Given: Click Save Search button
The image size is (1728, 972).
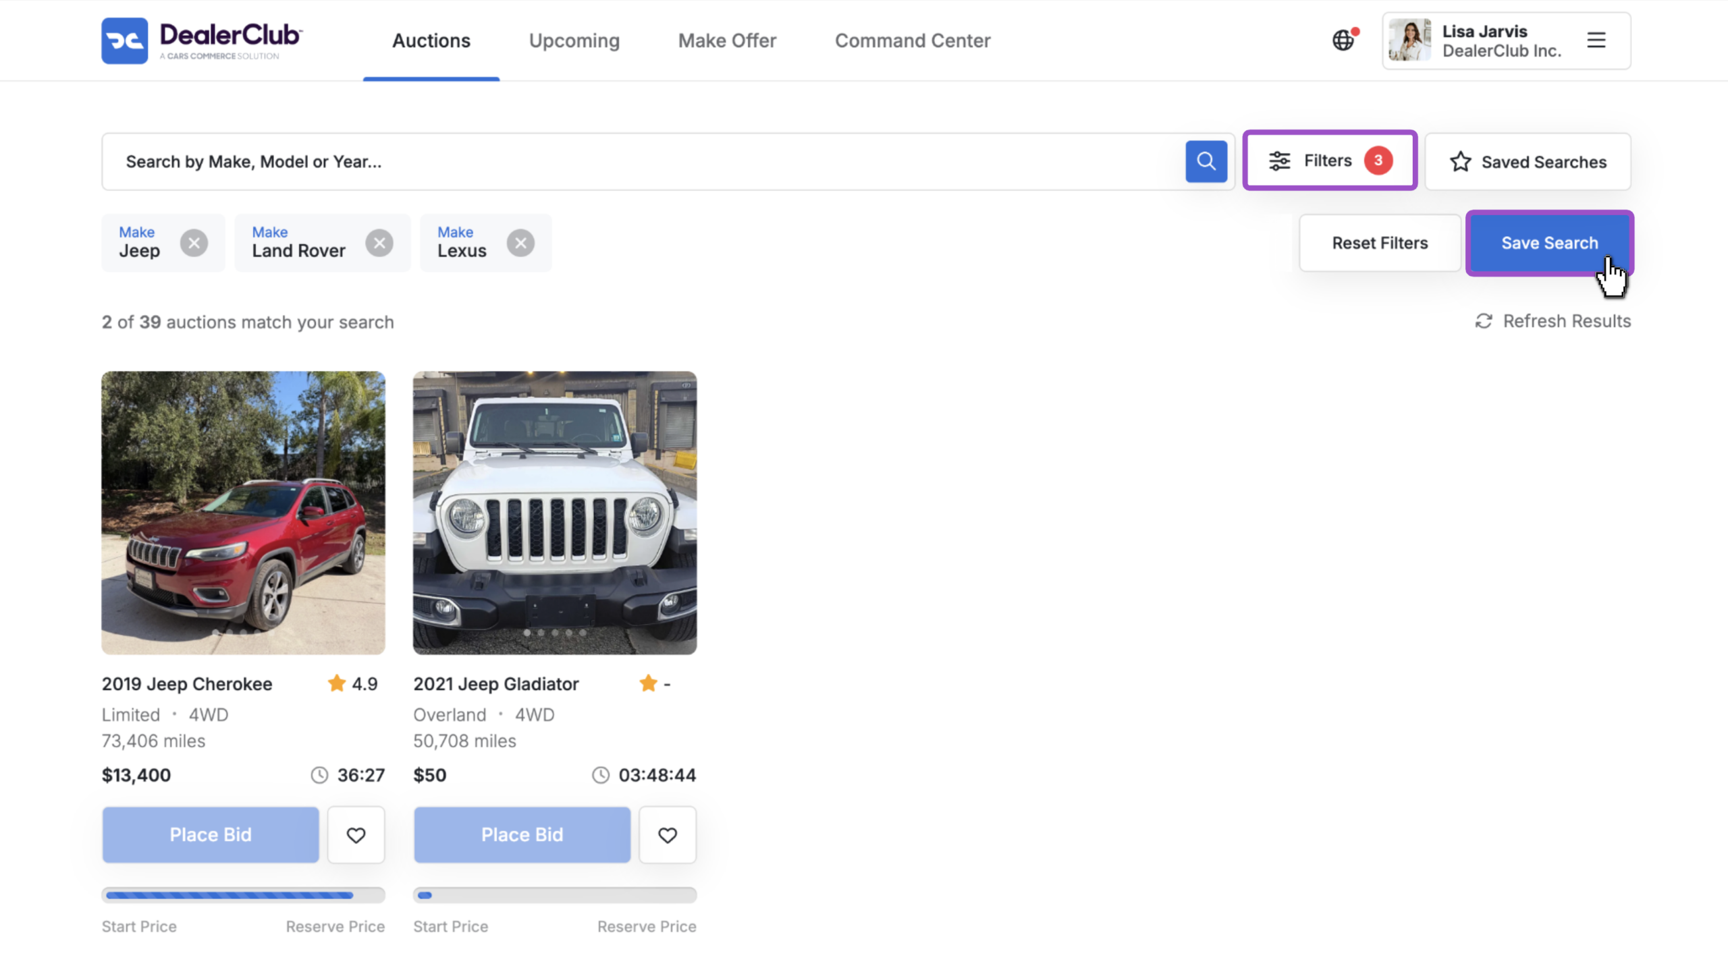Looking at the screenshot, I should point(1549,243).
